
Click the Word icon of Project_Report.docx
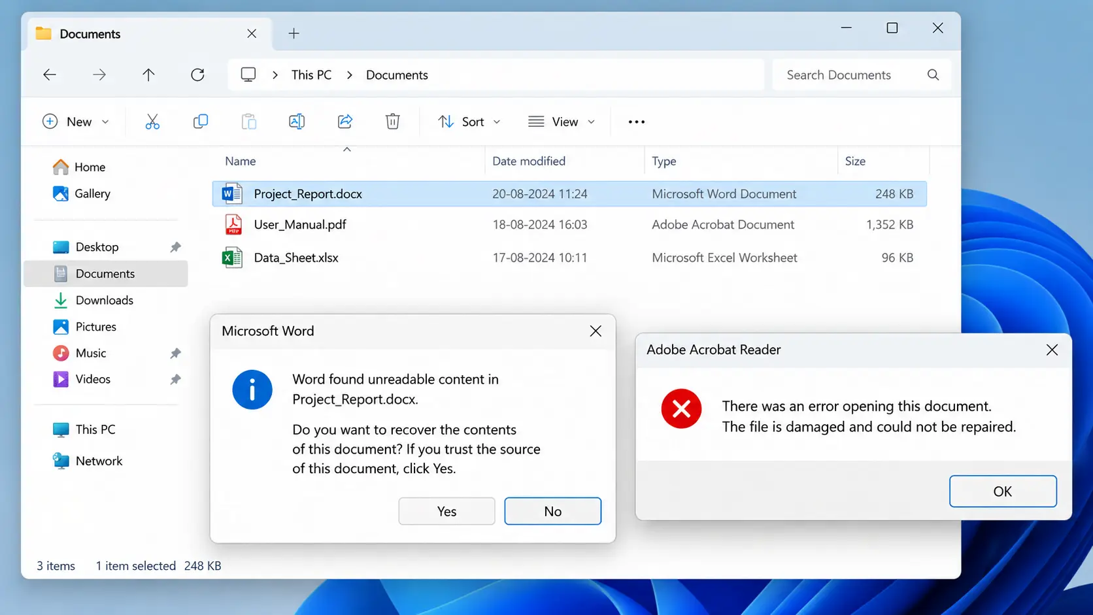232,194
